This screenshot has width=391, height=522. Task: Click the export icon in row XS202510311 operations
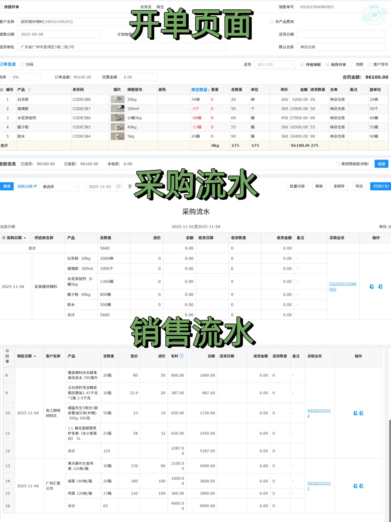(362, 486)
